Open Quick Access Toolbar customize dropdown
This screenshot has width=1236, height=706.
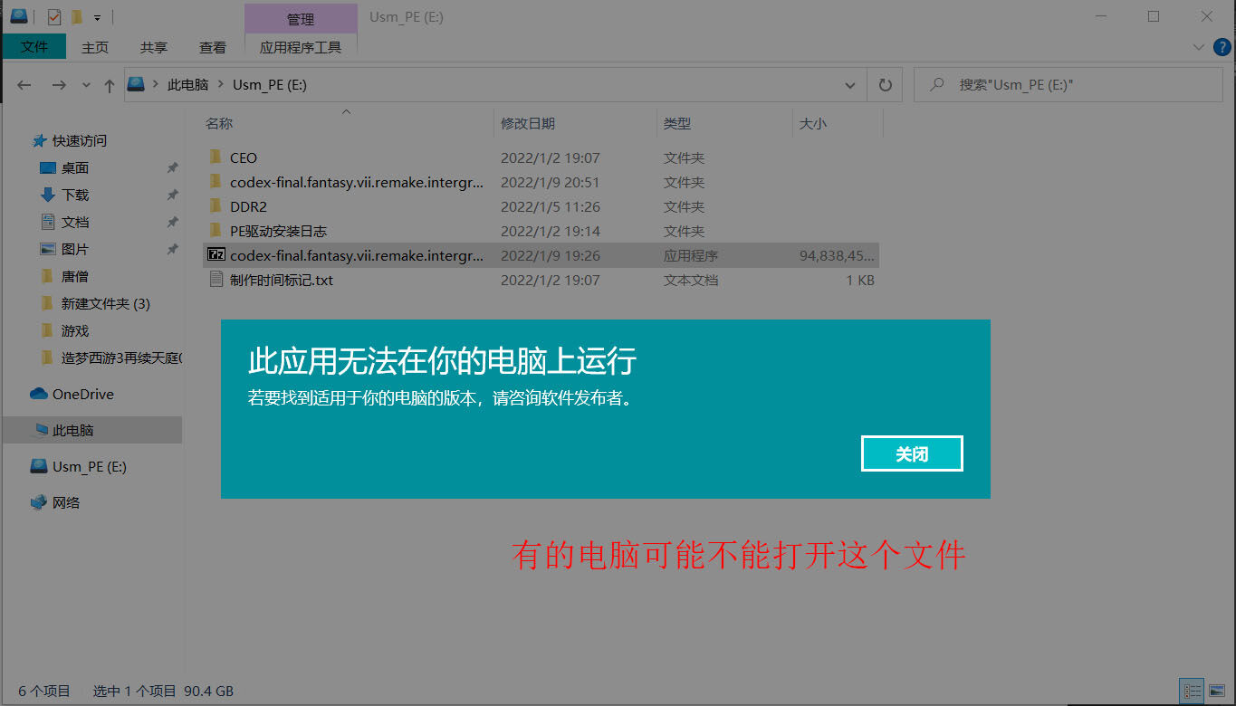(x=97, y=17)
